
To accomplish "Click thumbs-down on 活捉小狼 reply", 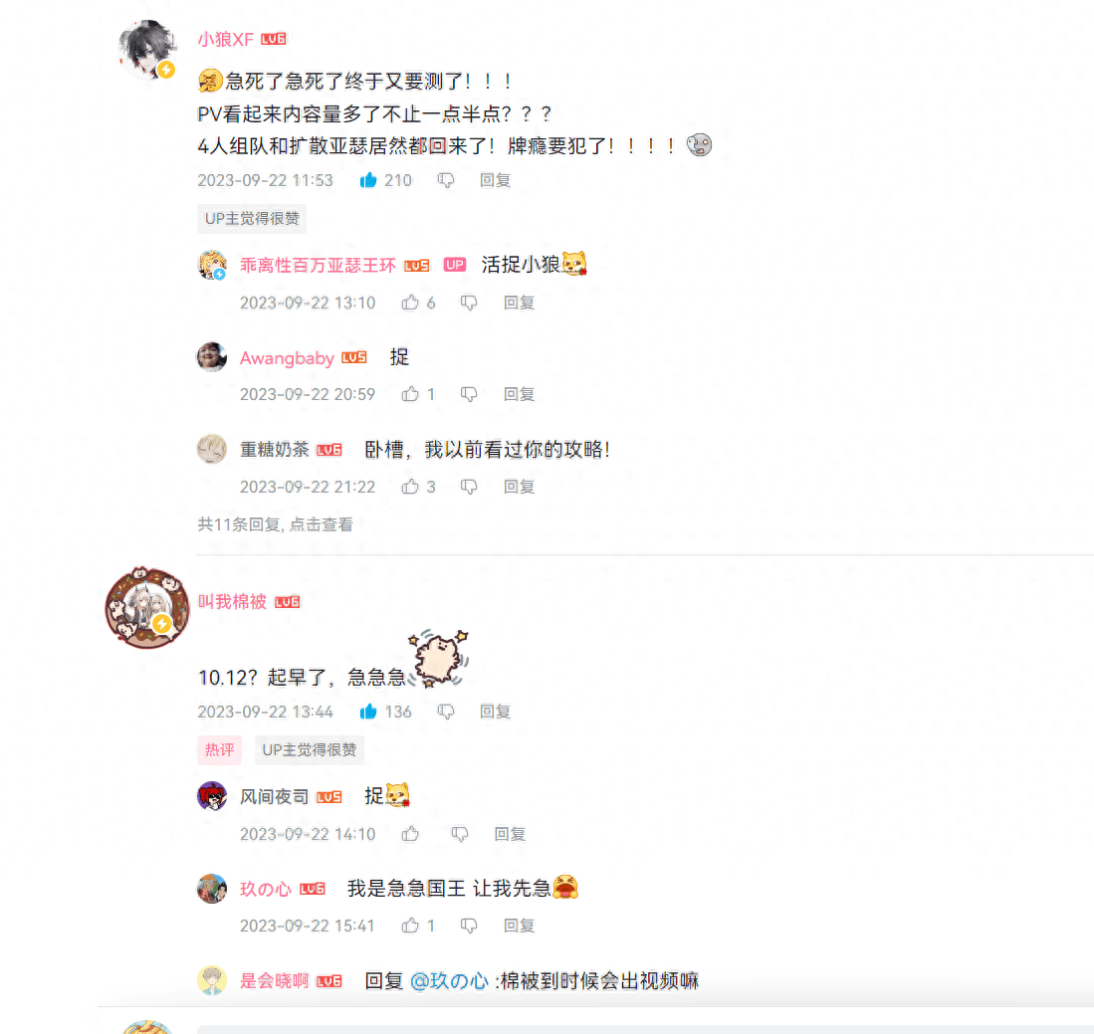I will [x=469, y=304].
